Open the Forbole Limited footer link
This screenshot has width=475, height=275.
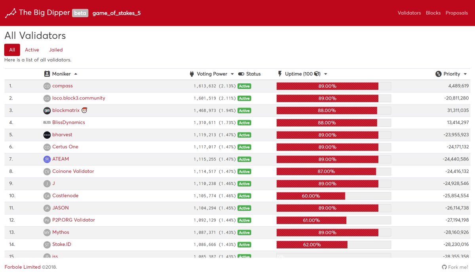(23, 267)
